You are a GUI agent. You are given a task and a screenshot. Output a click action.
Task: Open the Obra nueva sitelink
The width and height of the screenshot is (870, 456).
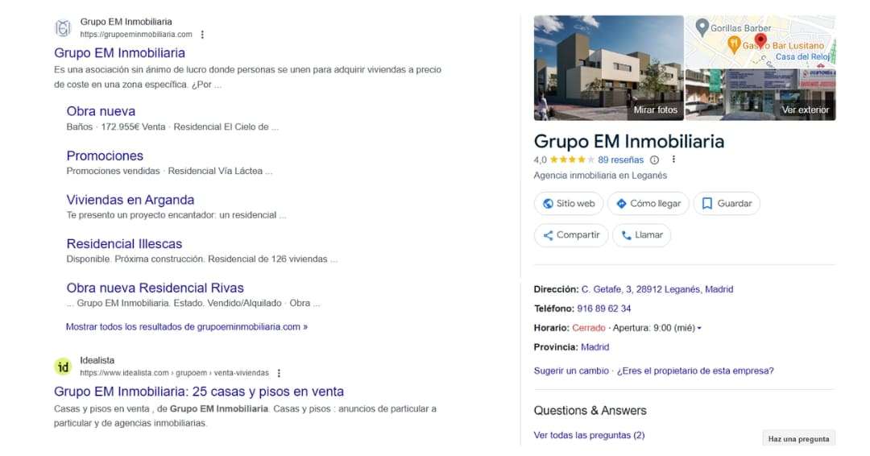click(x=101, y=111)
